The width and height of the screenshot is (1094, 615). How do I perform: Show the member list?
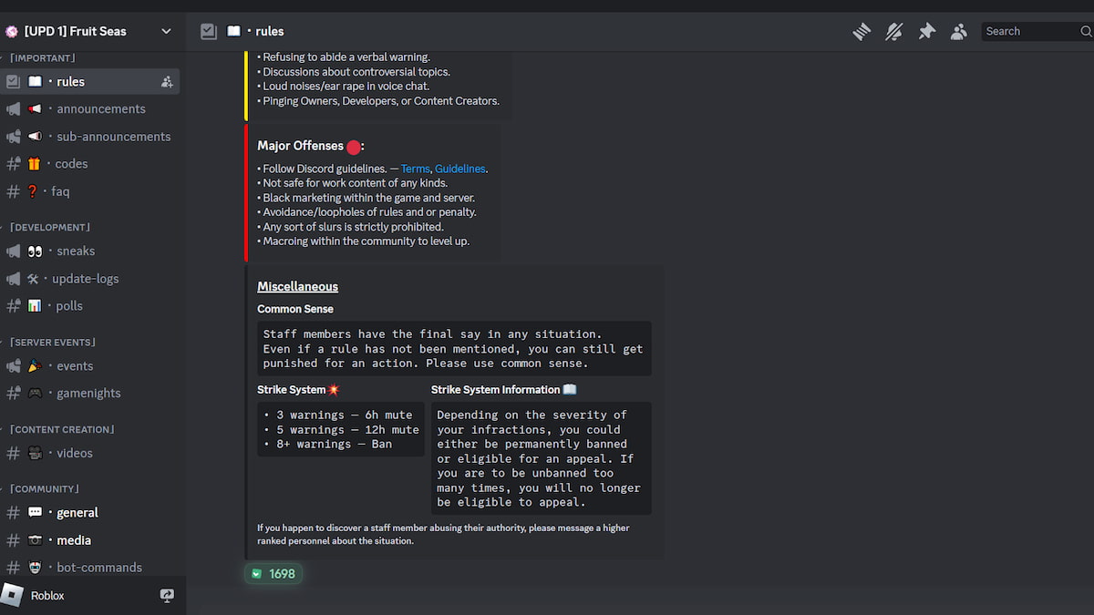pyautogui.click(x=958, y=31)
